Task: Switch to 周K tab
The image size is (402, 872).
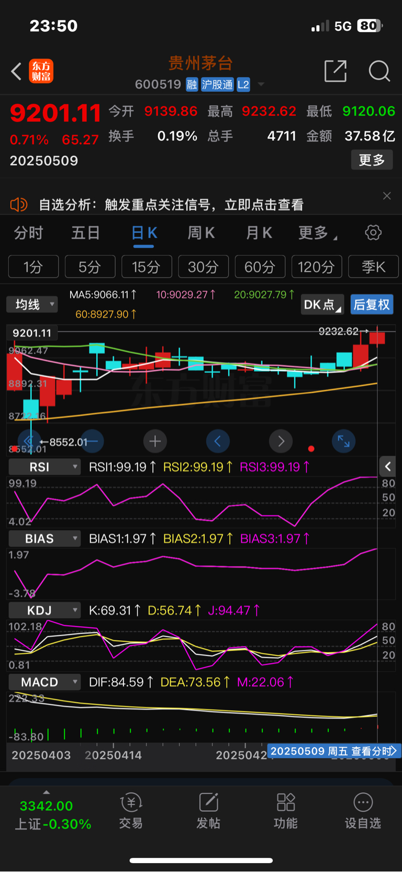Action: coord(201,233)
